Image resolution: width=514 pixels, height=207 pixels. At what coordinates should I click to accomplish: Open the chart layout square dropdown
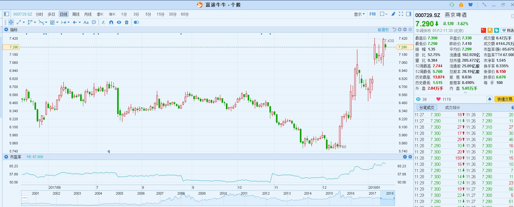tap(384, 14)
